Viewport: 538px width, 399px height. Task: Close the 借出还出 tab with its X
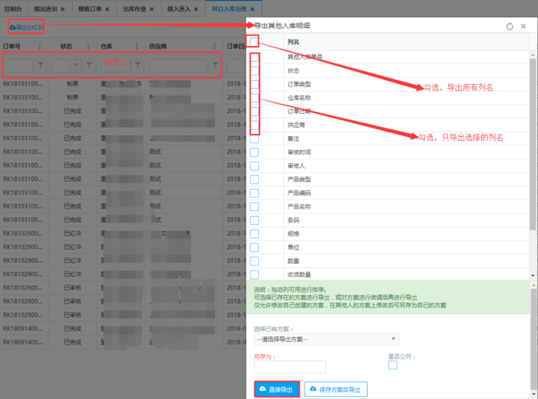tap(62, 9)
